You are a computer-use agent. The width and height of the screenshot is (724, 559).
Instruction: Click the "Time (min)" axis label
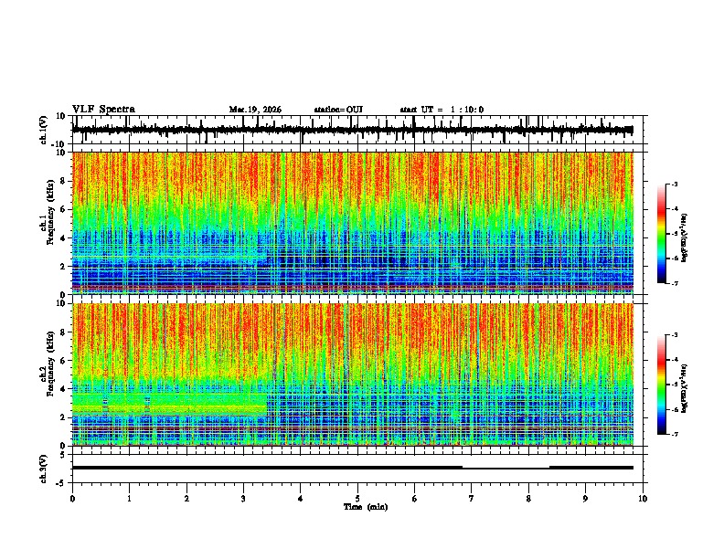(366, 507)
